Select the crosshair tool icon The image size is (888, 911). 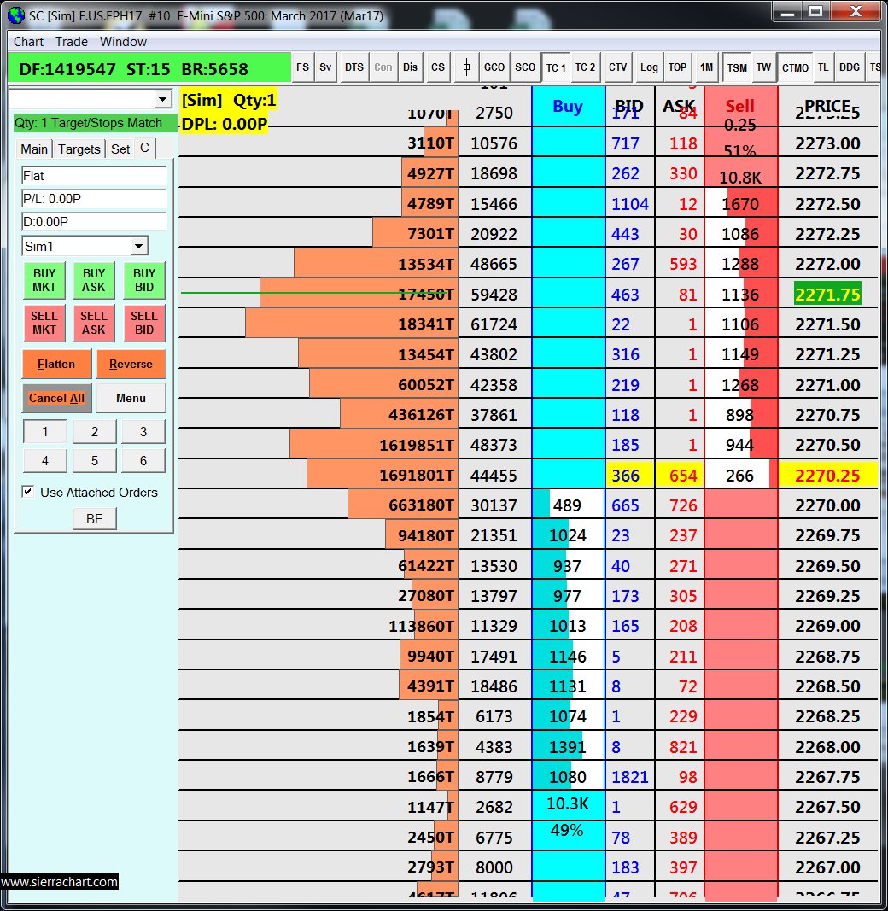click(x=466, y=67)
